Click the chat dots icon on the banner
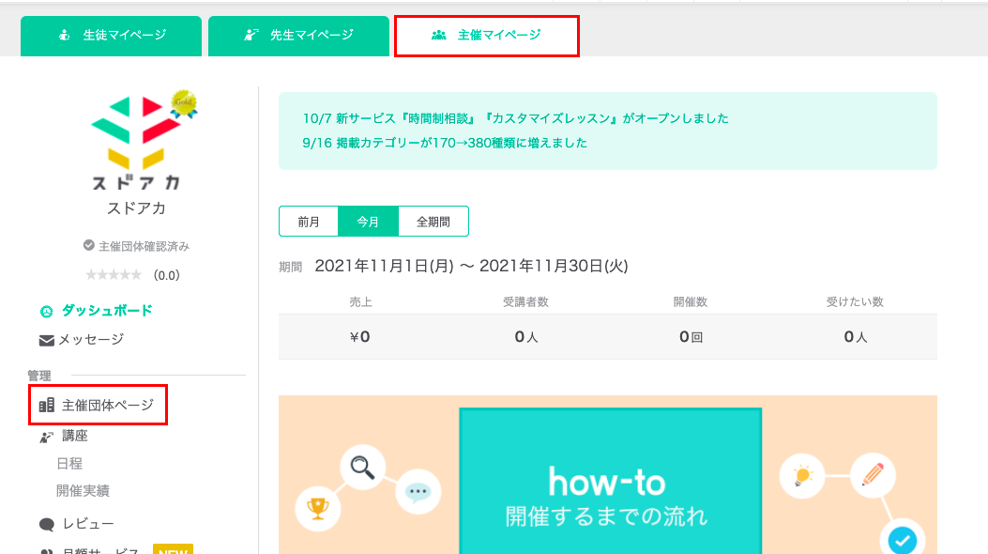The image size is (988, 554). (418, 492)
